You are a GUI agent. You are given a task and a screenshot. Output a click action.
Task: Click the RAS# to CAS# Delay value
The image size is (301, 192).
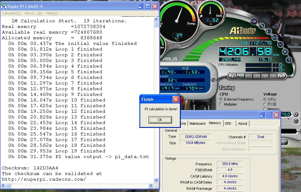pyautogui.click(x=230, y=182)
